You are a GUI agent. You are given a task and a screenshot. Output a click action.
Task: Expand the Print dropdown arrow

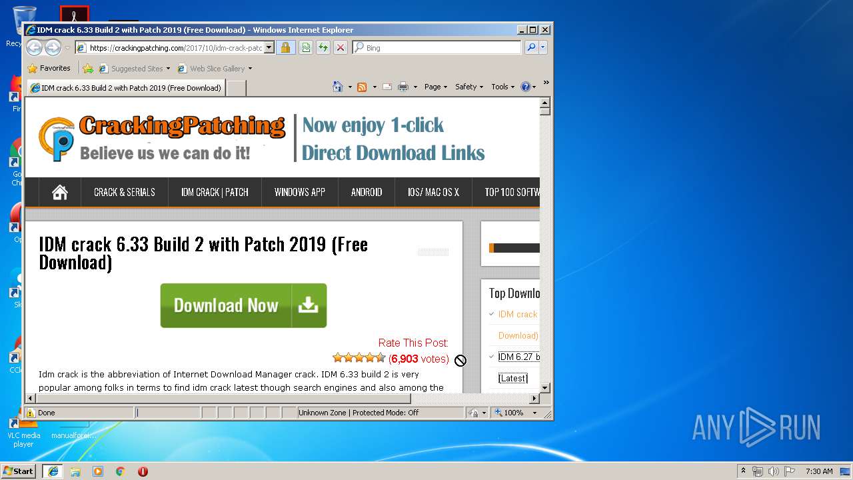point(415,87)
